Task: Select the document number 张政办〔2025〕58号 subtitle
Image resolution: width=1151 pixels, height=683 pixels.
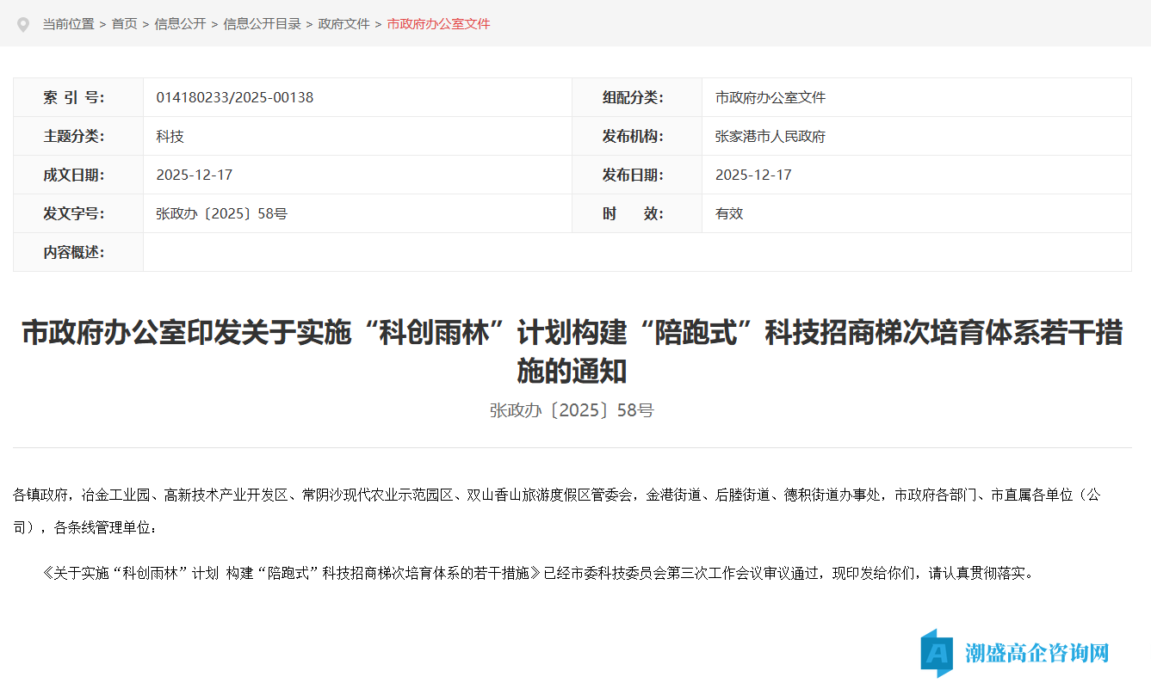Action: click(572, 410)
